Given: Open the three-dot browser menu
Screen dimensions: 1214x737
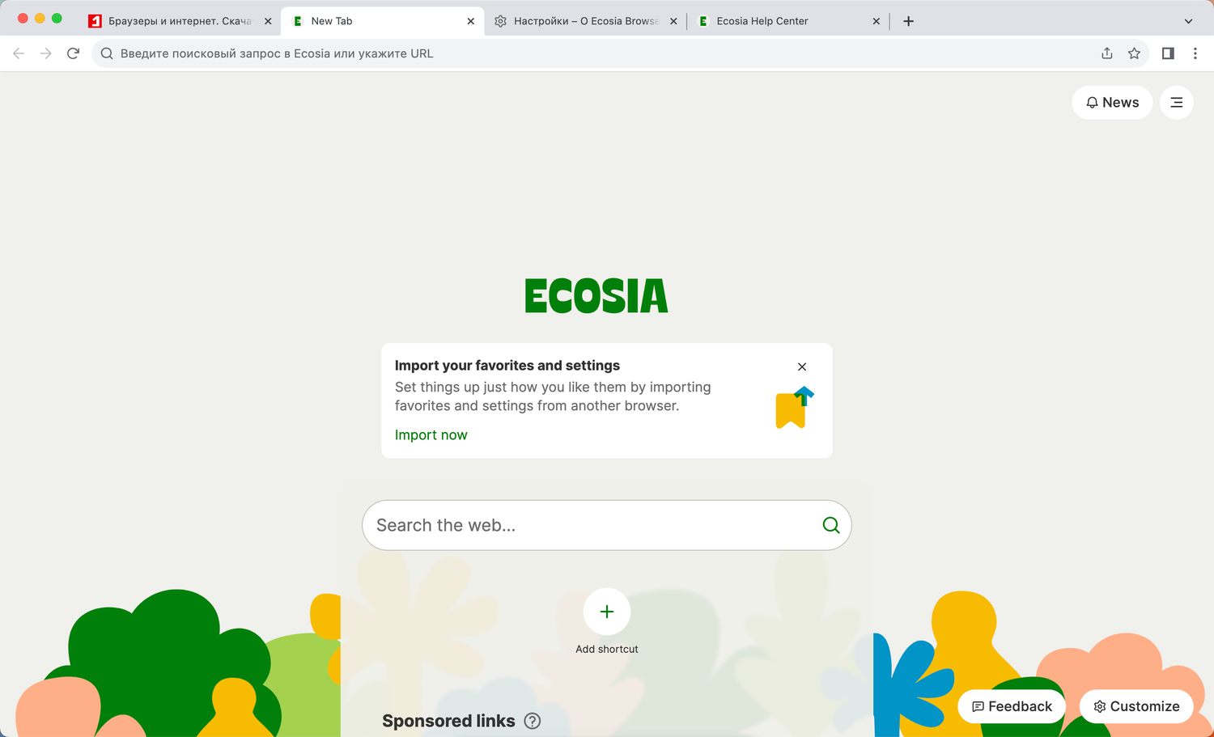Looking at the screenshot, I should coord(1195,53).
